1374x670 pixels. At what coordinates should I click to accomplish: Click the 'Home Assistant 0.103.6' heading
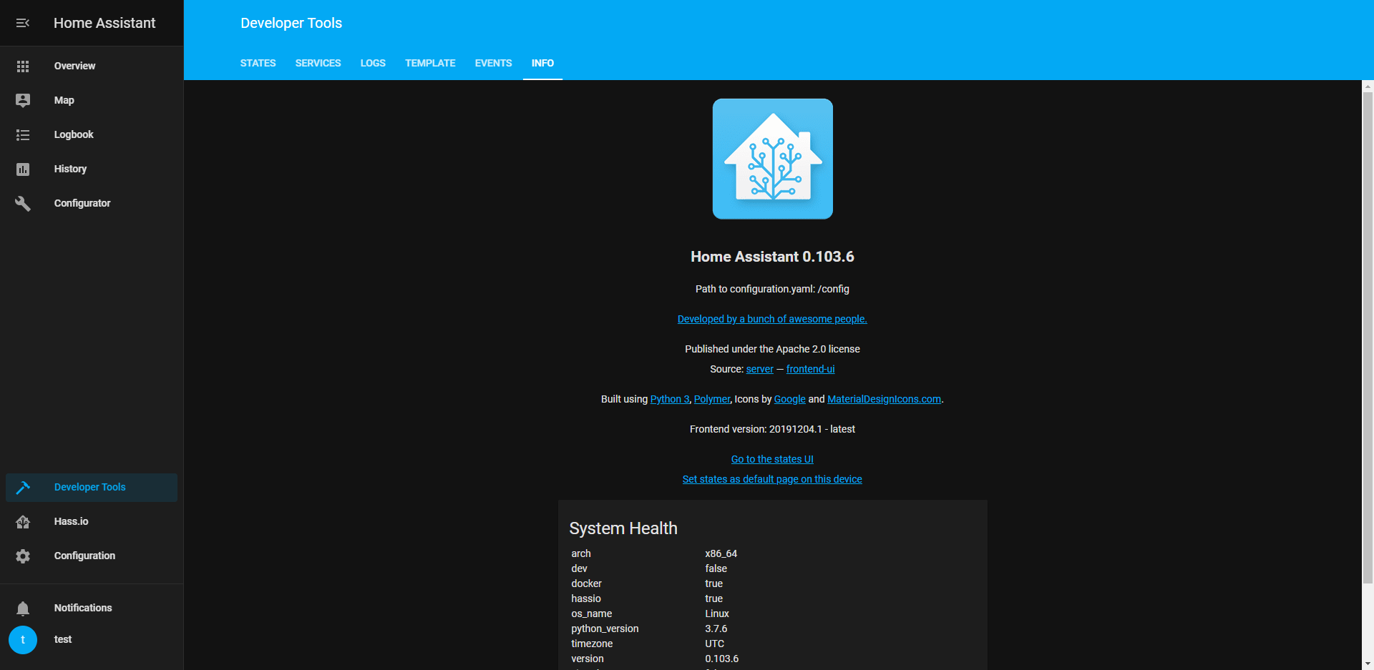point(772,257)
